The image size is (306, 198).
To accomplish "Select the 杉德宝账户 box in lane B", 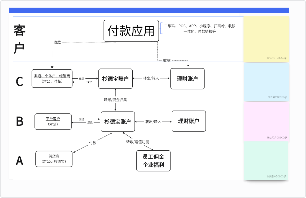I will pyautogui.click(x=118, y=122).
